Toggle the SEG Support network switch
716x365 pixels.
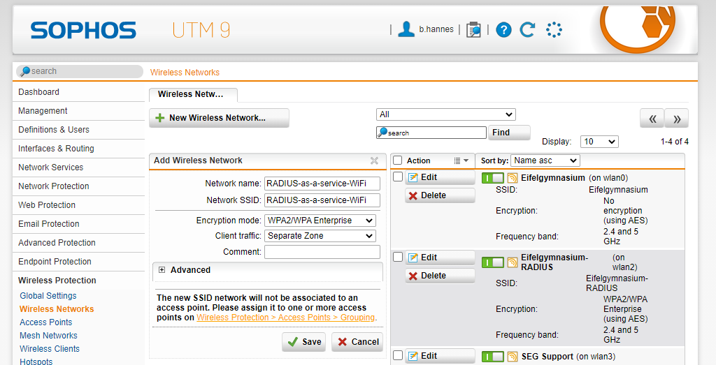click(x=493, y=357)
